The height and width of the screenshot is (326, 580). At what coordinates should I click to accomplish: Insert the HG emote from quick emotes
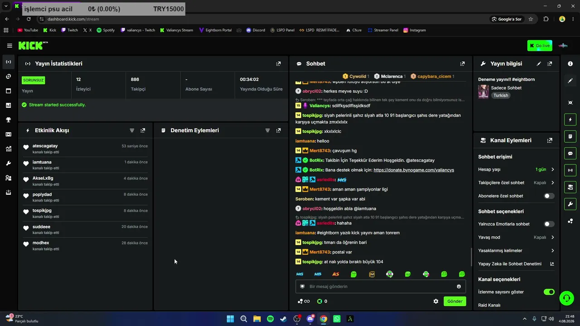300,274
